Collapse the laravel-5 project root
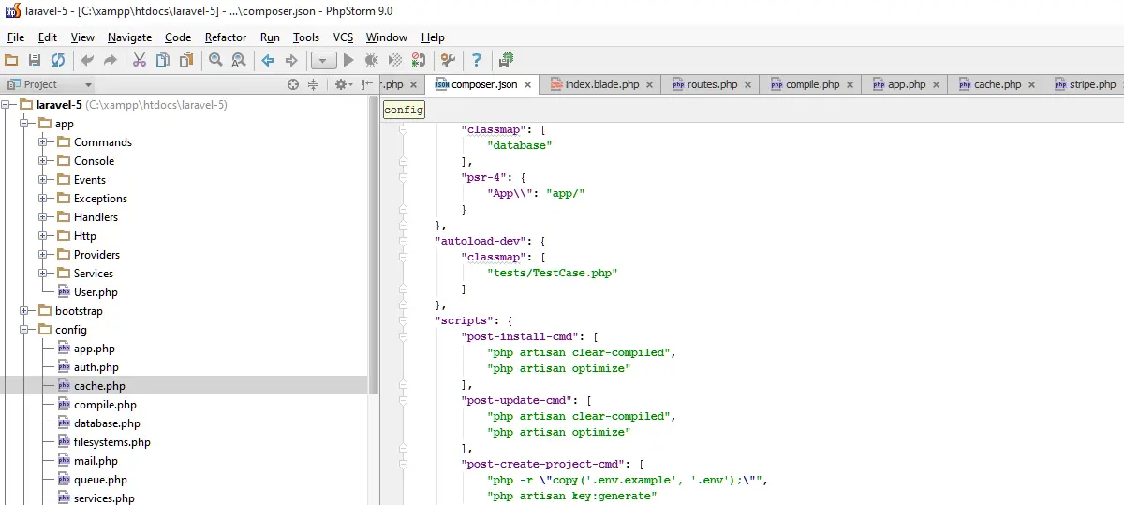The image size is (1124, 505). coord(6,105)
